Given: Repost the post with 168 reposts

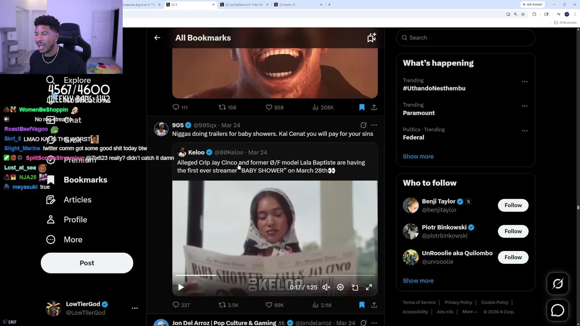Looking at the screenshot, I should 227,107.
